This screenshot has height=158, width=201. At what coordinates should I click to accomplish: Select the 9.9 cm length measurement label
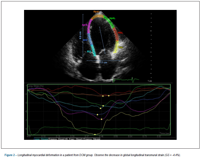click(x=80, y=35)
